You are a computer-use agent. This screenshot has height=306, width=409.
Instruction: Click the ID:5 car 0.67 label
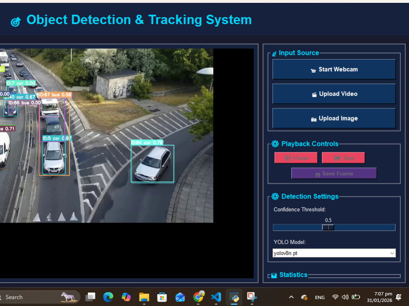pos(57,138)
